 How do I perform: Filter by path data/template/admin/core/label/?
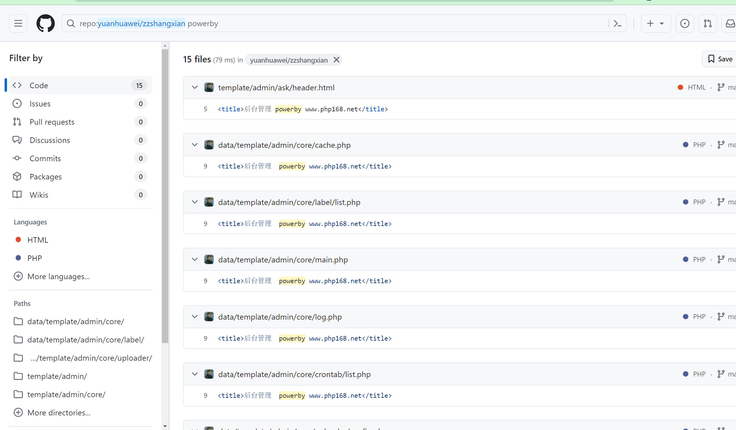pyautogui.click(x=86, y=340)
